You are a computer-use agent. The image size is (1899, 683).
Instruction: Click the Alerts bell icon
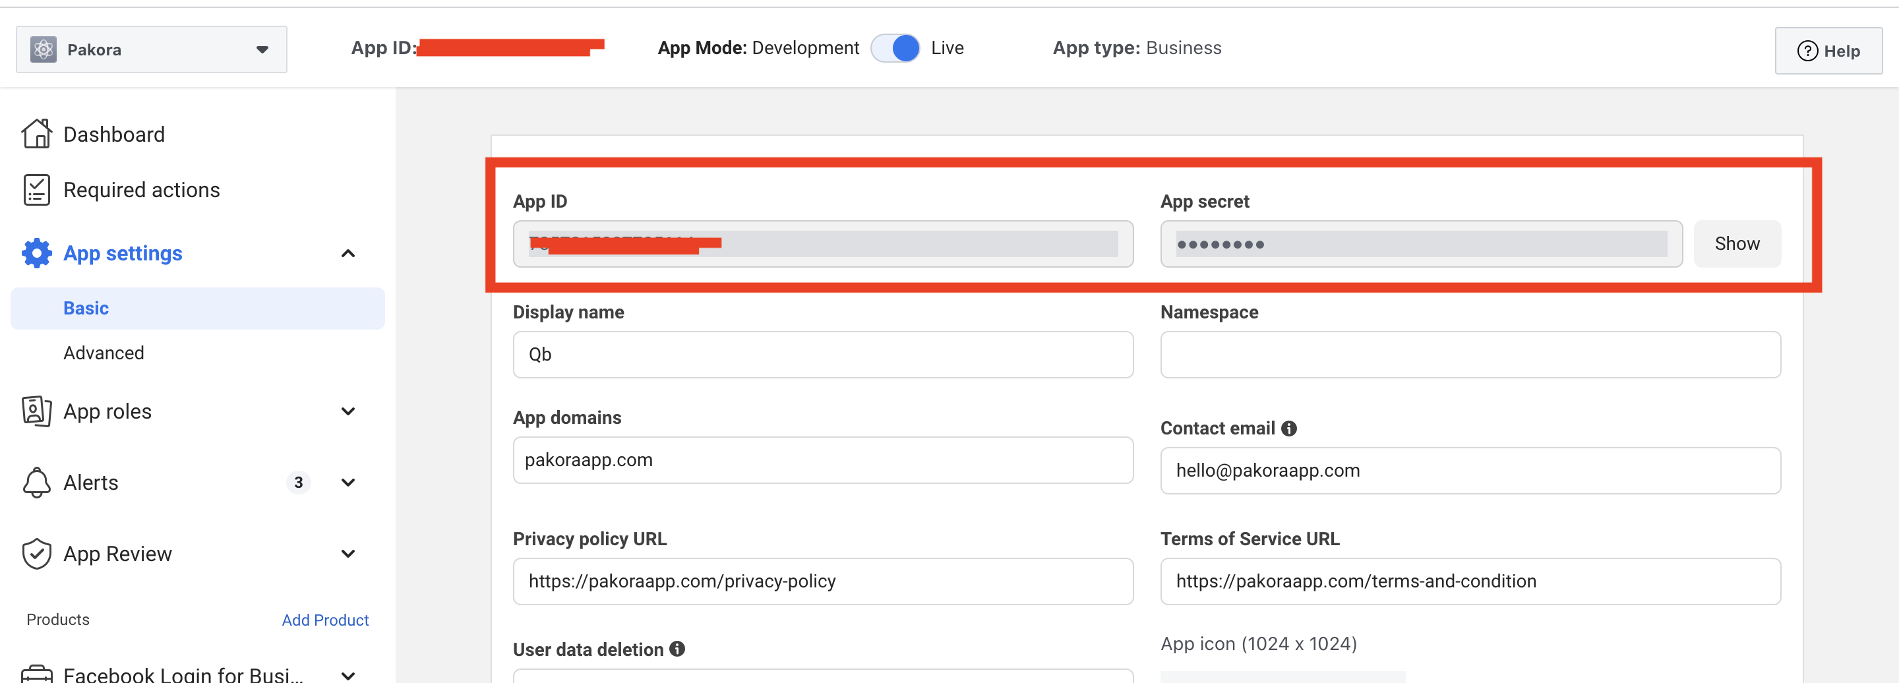tap(36, 483)
